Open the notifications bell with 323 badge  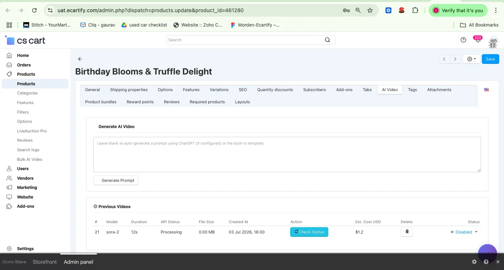[x=478, y=40]
